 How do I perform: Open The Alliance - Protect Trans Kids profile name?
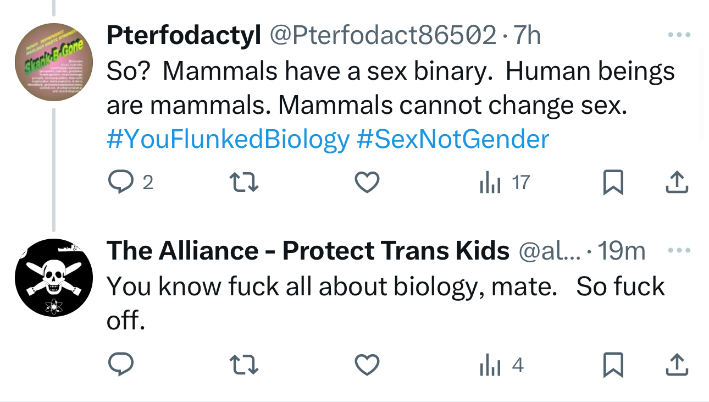308,251
